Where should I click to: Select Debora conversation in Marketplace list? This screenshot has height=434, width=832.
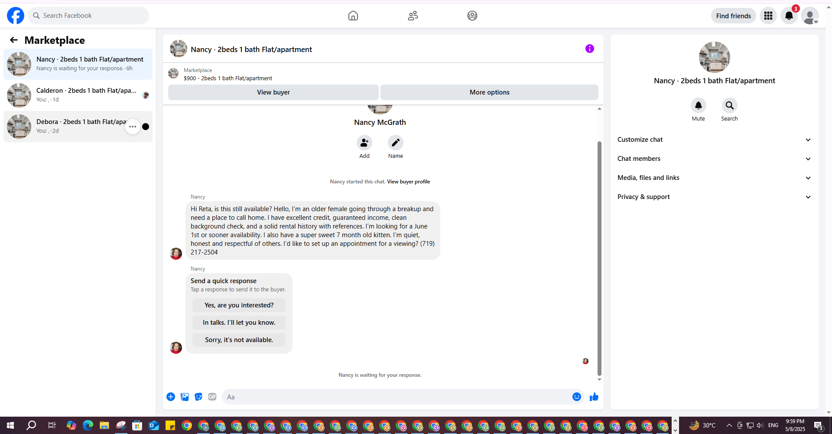tap(78, 127)
